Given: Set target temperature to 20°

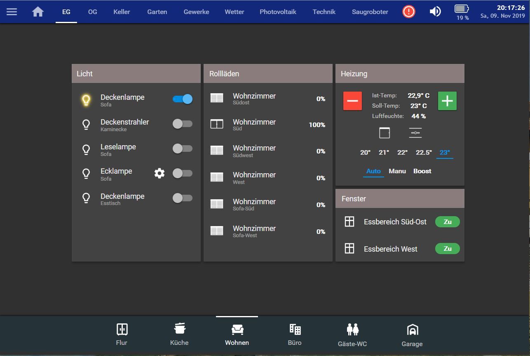Looking at the screenshot, I should pos(365,152).
